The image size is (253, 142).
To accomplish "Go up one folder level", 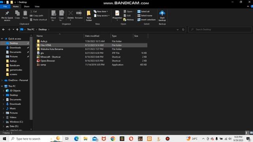I will (x=17, y=30).
